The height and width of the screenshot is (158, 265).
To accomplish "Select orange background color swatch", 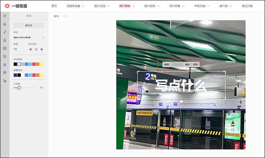I will click(x=38, y=75).
